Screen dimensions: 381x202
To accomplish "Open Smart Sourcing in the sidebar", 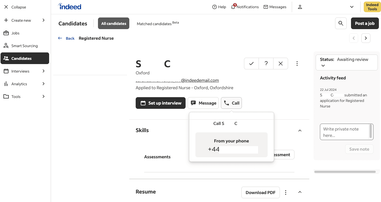I will coord(24,46).
